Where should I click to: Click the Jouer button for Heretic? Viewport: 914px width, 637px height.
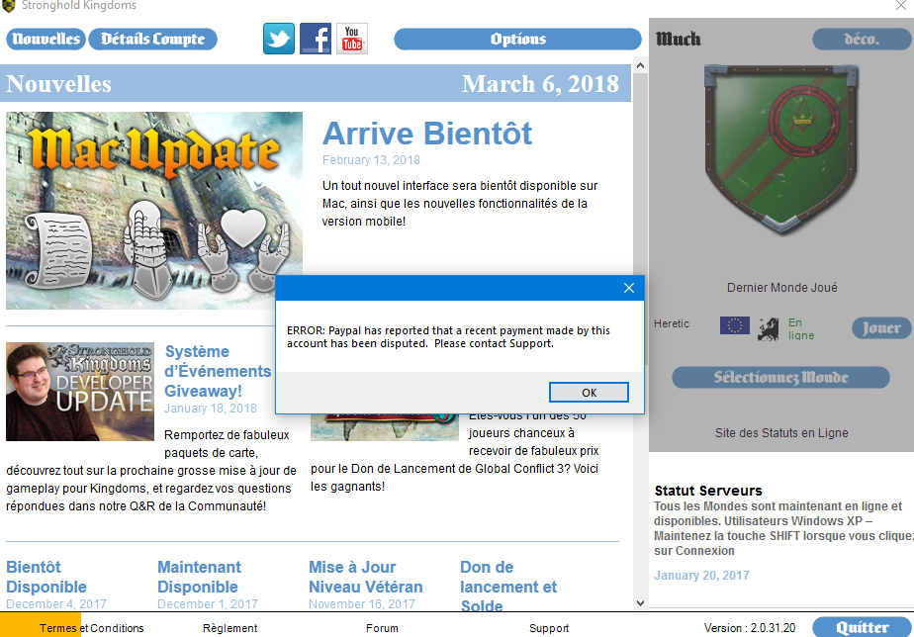(881, 328)
